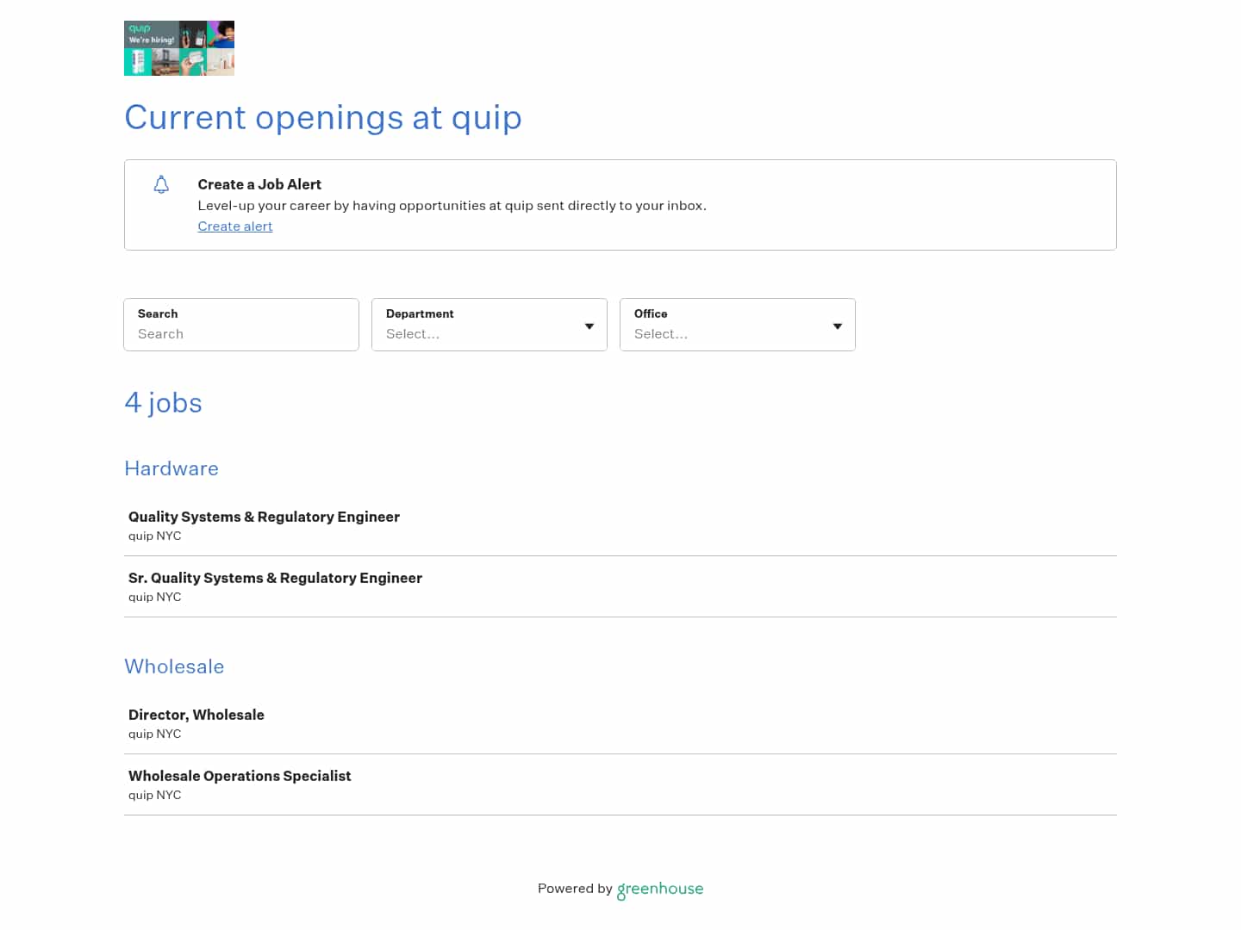Open the Wholesale Operations Specialist job listing
The height and width of the screenshot is (930, 1241).
coord(240,776)
